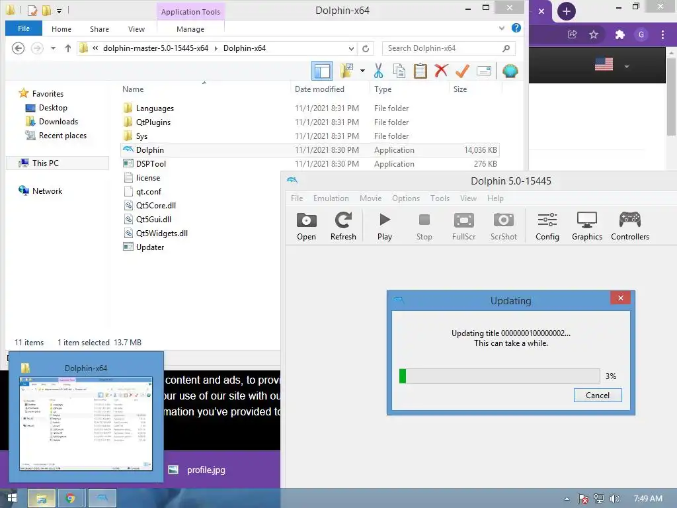Open Dolphin Tools menu

pos(440,198)
